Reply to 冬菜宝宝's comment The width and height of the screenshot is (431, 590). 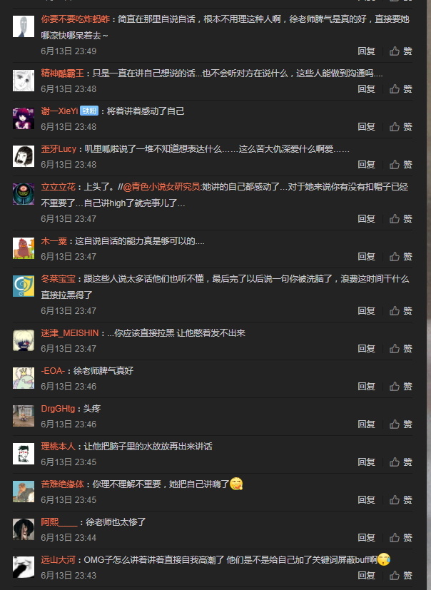point(366,311)
